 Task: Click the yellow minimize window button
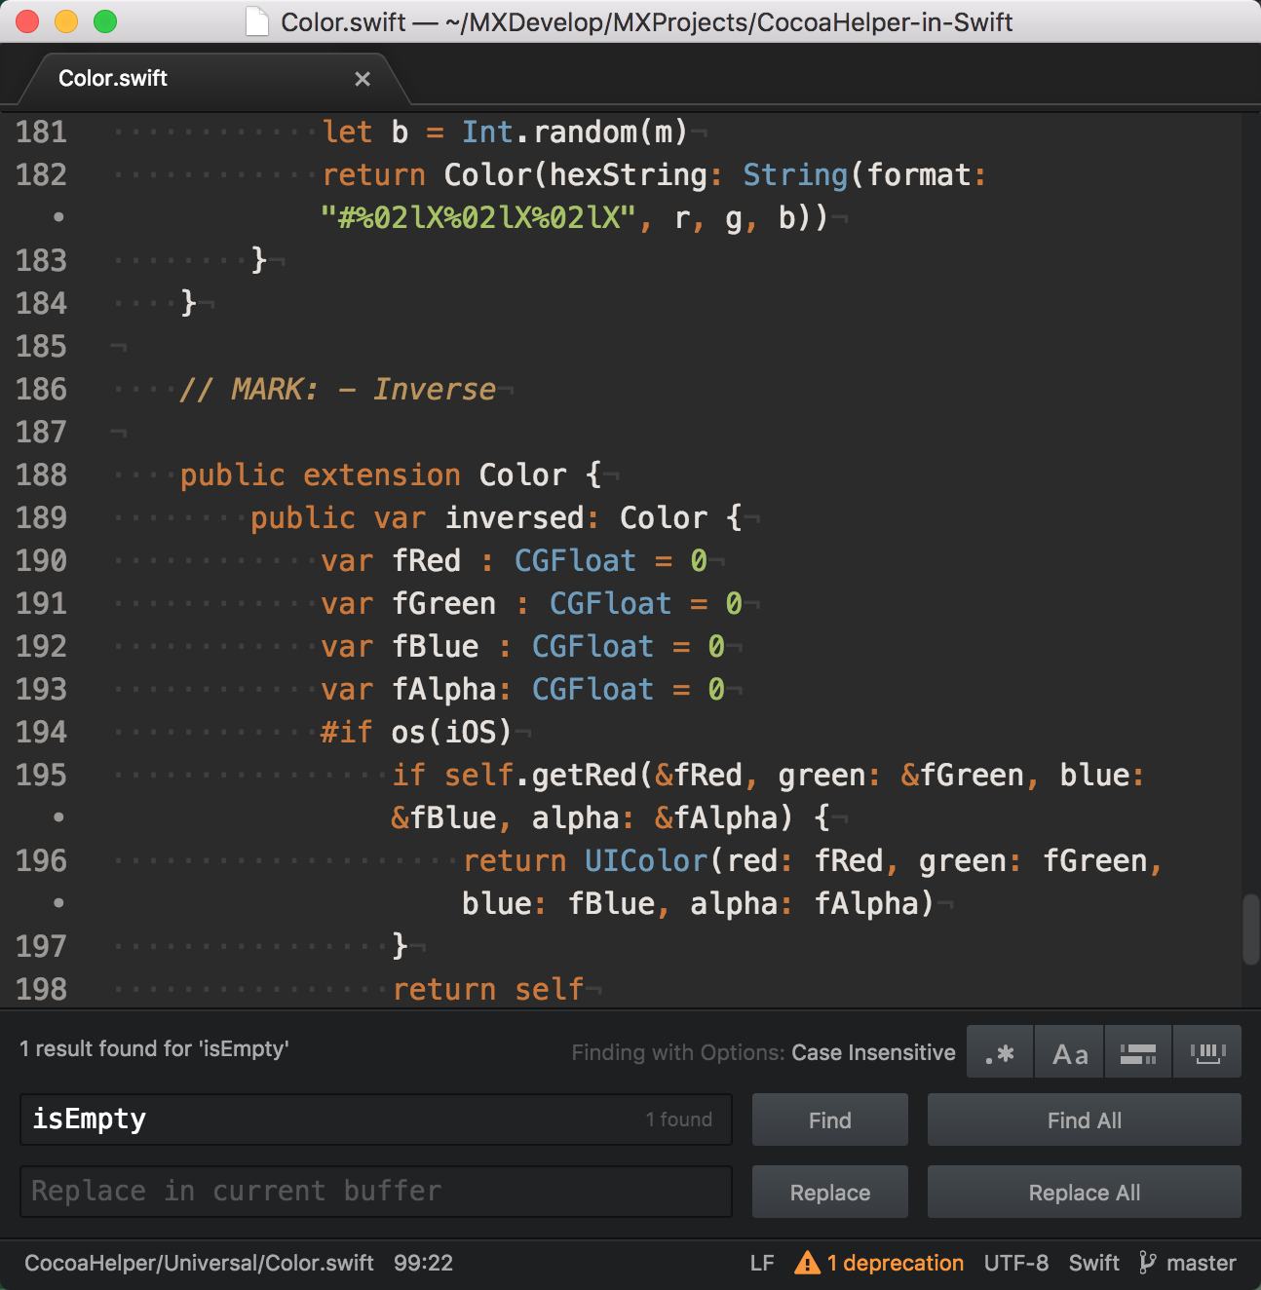click(66, 21)
